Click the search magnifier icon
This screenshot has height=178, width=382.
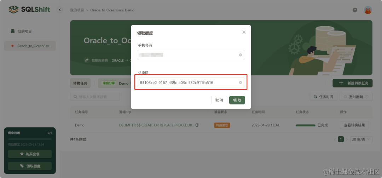tap(75, 97)
